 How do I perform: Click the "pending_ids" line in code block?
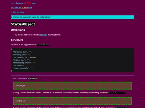point(22,55)
